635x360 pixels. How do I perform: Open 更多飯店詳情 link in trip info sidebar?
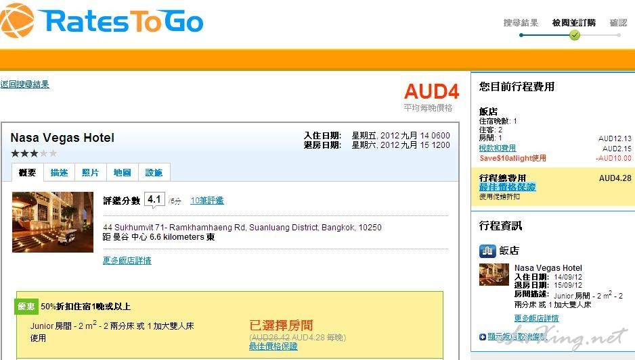[x=536, y=318]
